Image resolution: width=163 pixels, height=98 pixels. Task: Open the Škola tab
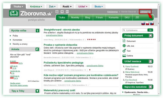click(x=98, y=7)
